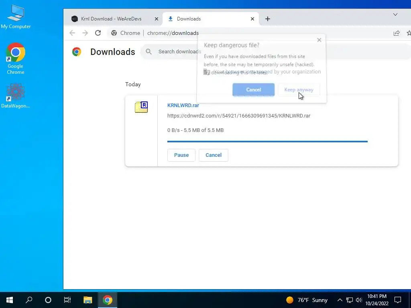Choose Keep anyway in the dialog
This screenshot has height=308, width=411.
tap(299, 89)
